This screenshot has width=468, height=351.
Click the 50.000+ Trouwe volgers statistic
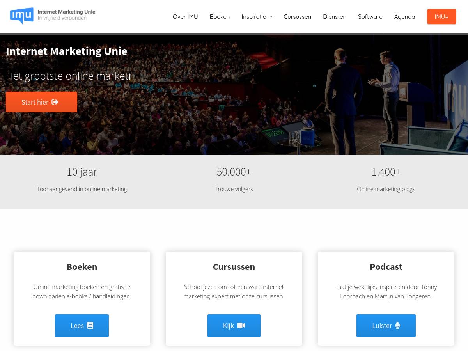(x=234, y=179)
